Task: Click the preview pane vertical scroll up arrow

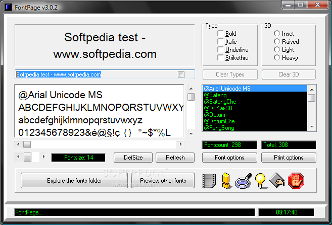Action: pos(191,89)
